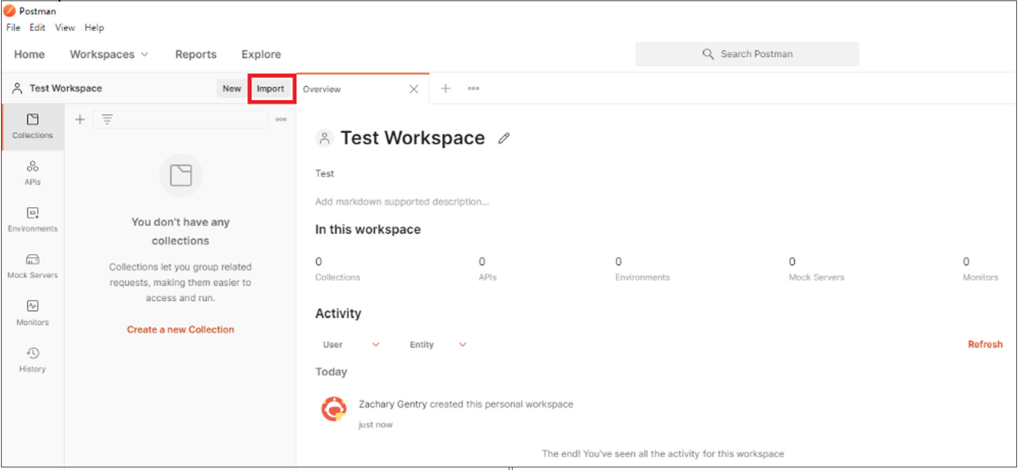This screenshot has width=1018, height=470.
Task: Click the empty collections placeholder icon
Action: tap(181, 175)
